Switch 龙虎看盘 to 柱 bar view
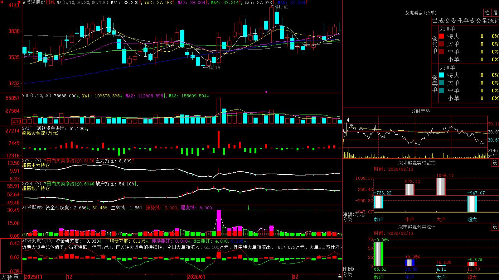 tap(487, 13)
